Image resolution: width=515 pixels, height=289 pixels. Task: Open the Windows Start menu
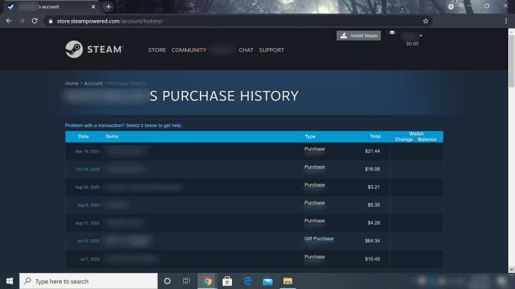pos(9,281)
